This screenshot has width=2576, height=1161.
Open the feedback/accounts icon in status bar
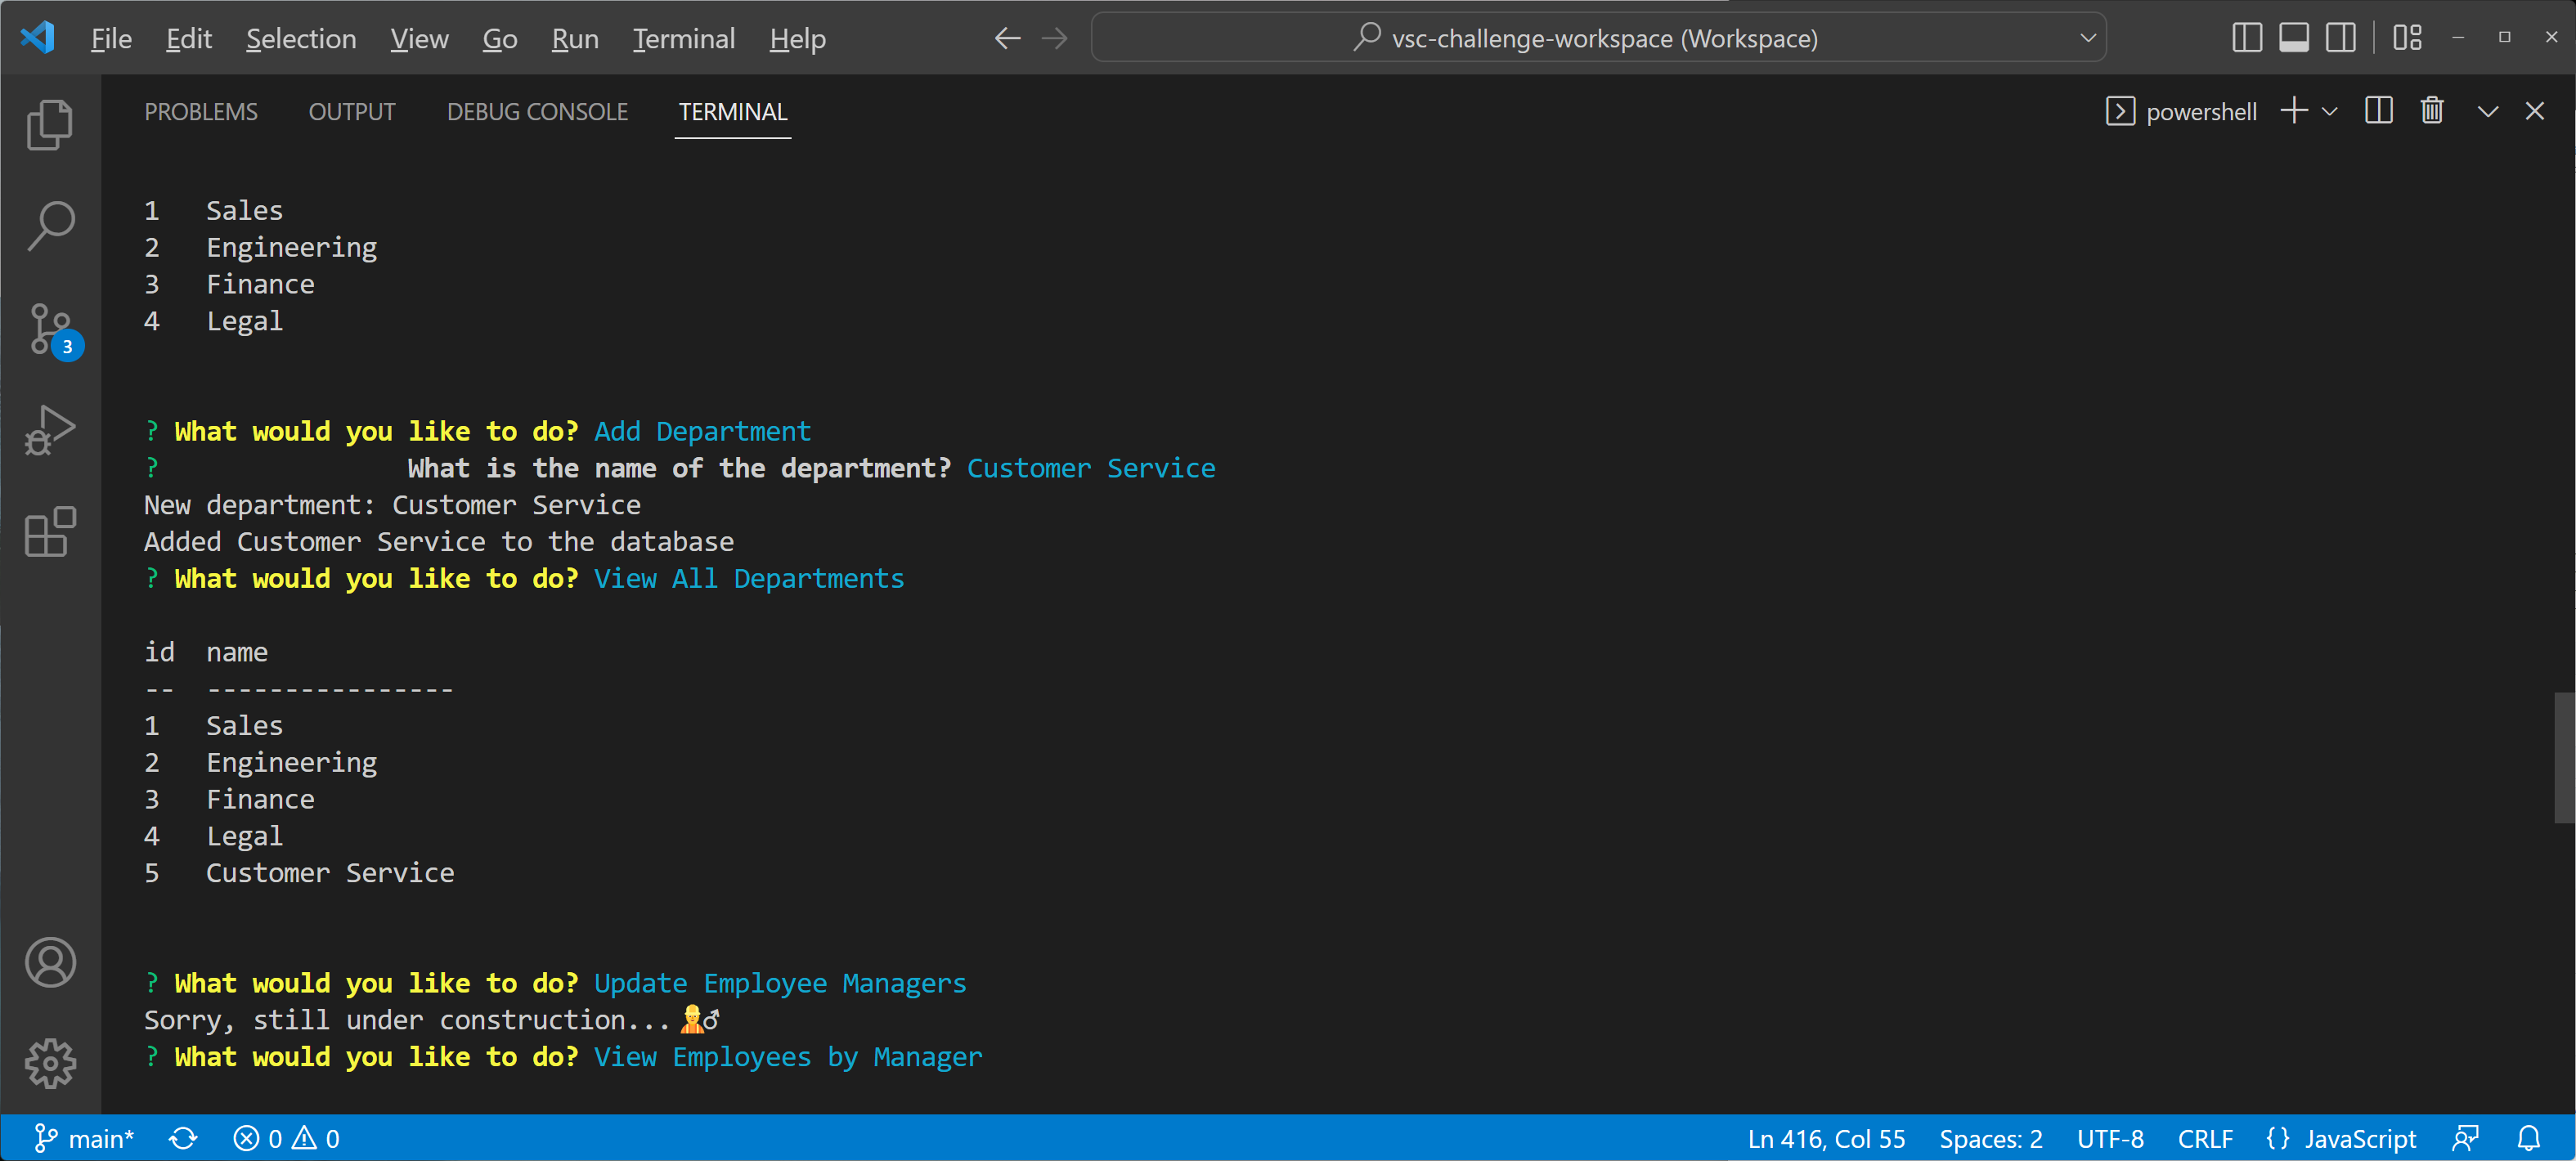pos(2465,1139)
